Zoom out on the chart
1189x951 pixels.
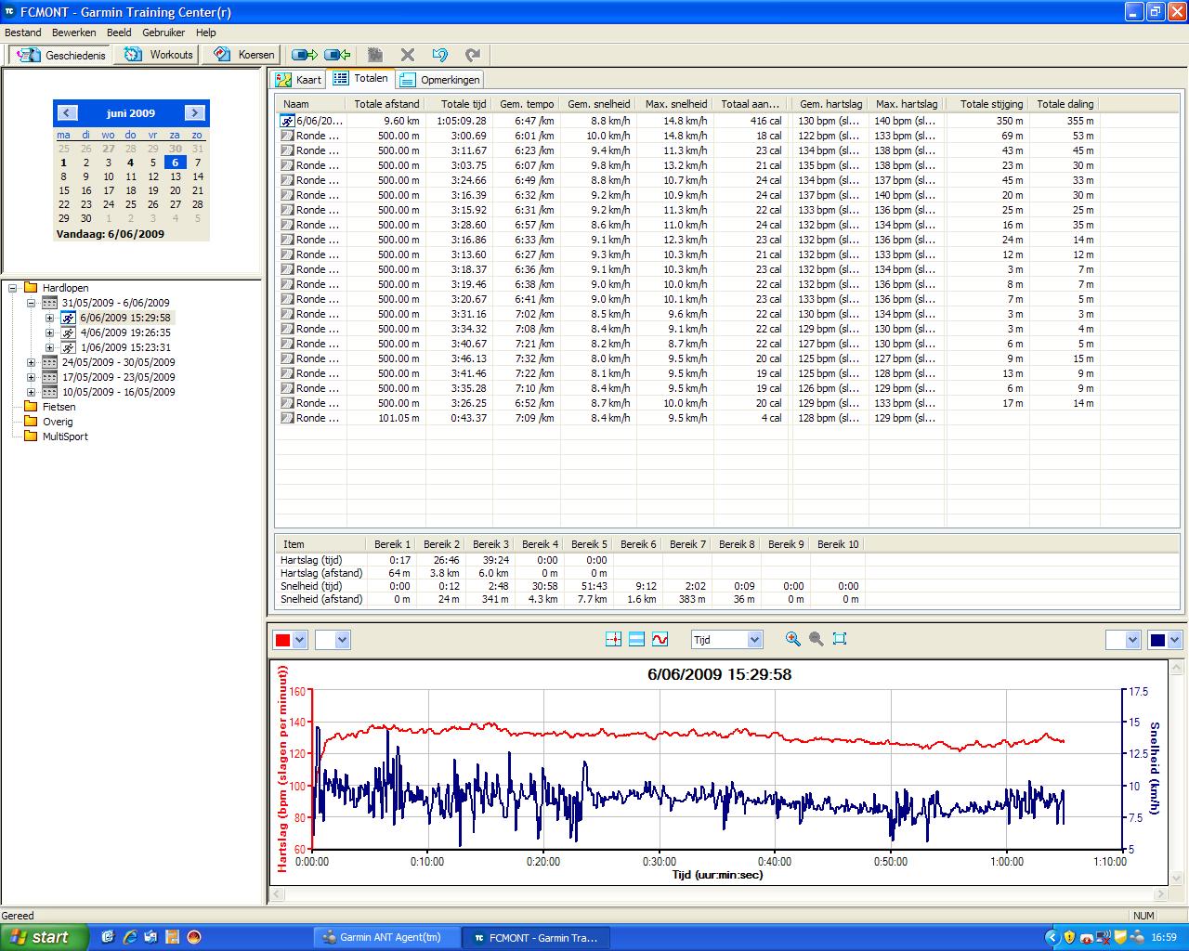pyautogui.click(x=817, y=639)
